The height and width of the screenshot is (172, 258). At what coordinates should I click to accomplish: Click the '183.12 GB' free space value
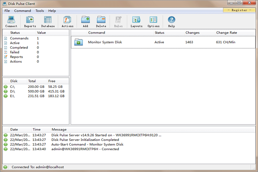coord(56,96)
